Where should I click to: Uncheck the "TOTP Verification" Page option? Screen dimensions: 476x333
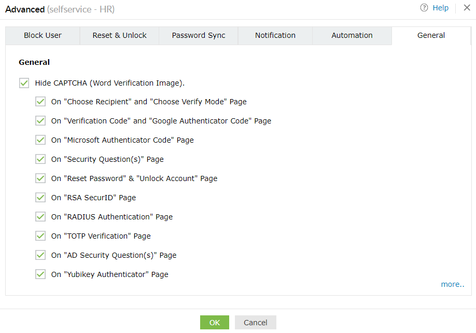pyautogui.click(x=40, y=236)
